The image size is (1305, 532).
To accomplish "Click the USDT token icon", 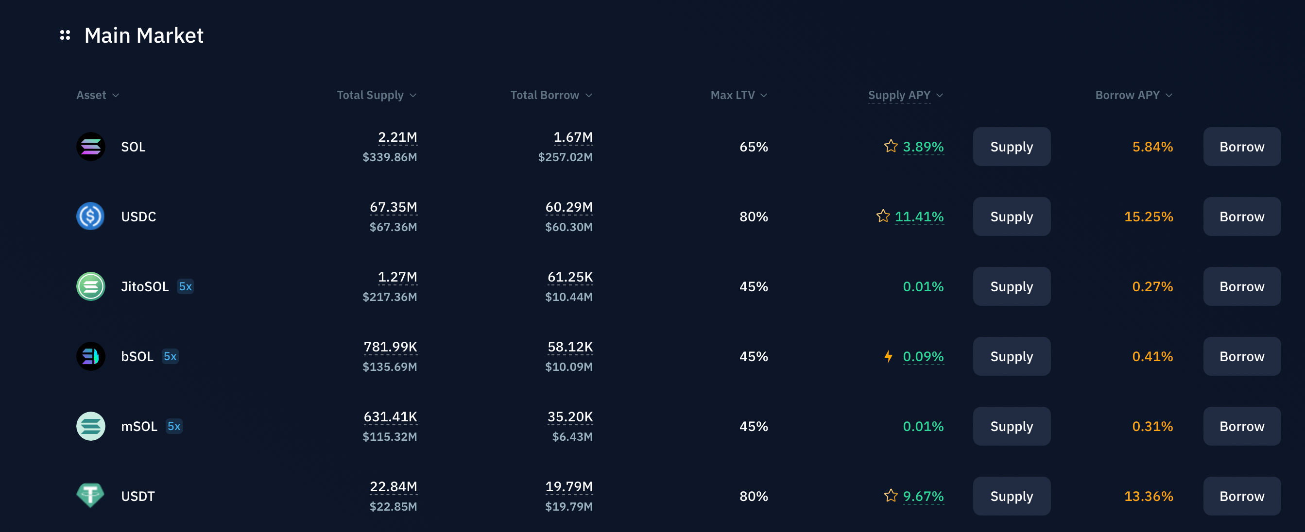I will 91,496.
